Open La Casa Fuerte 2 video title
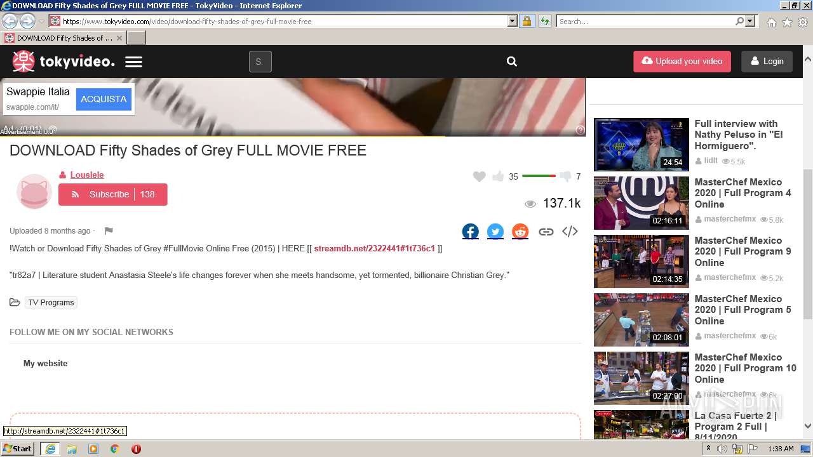 (x=736, y=427)
